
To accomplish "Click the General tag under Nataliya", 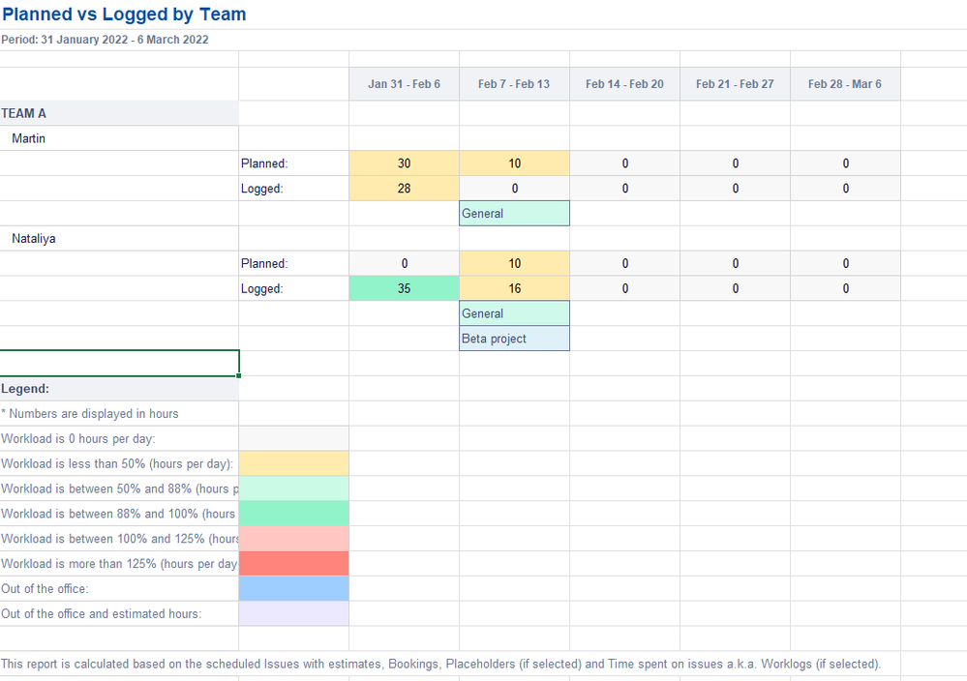I will [514, 313].
